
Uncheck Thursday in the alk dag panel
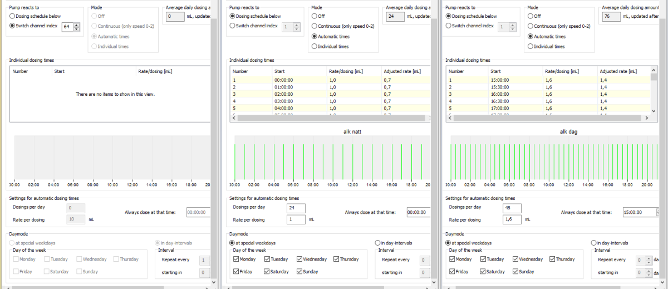(553, 259)
